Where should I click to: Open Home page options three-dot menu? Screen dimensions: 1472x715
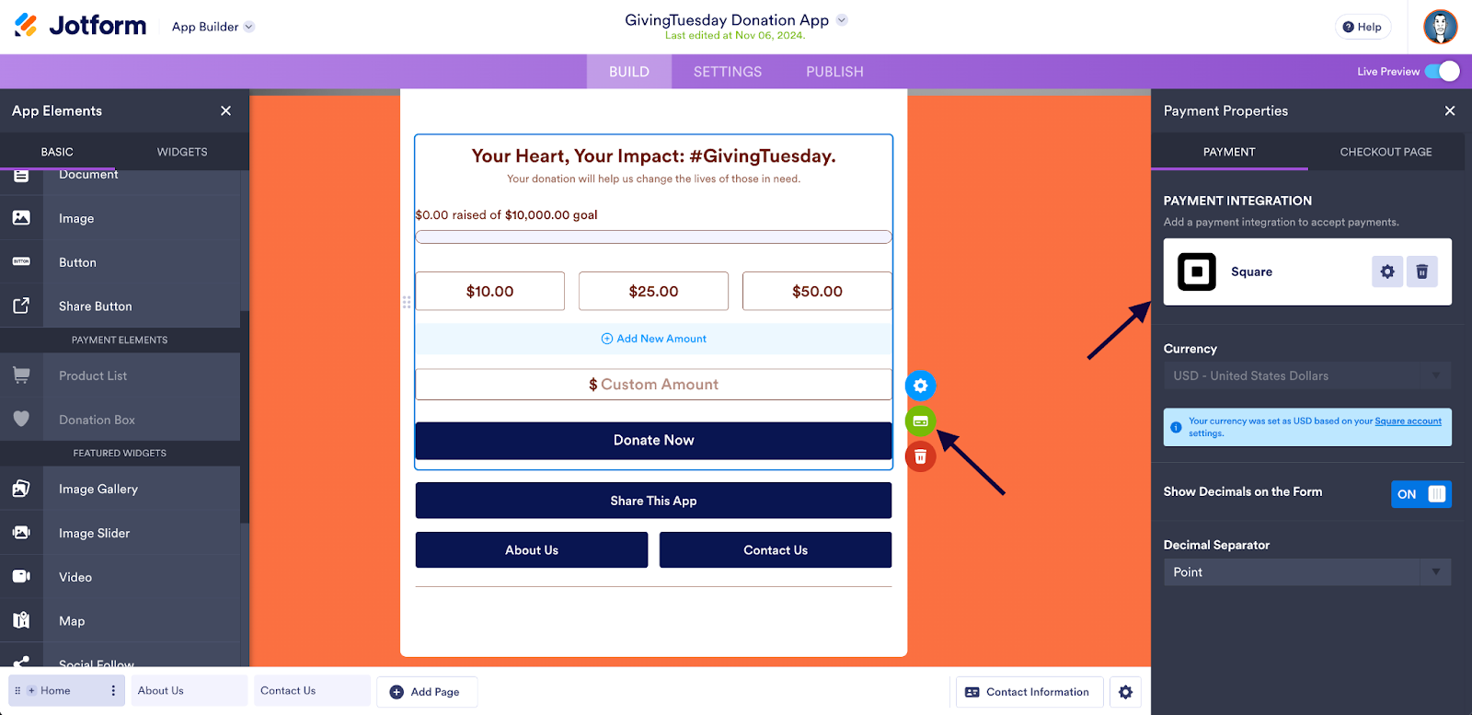point(113,690)
